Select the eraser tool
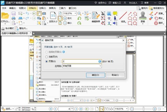This screenshot has height=112, width=167. (151, 18)
